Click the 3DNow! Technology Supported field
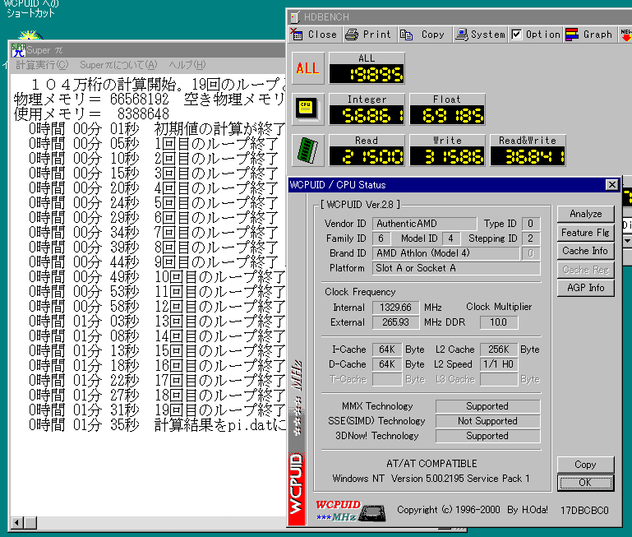 (487, 436)
